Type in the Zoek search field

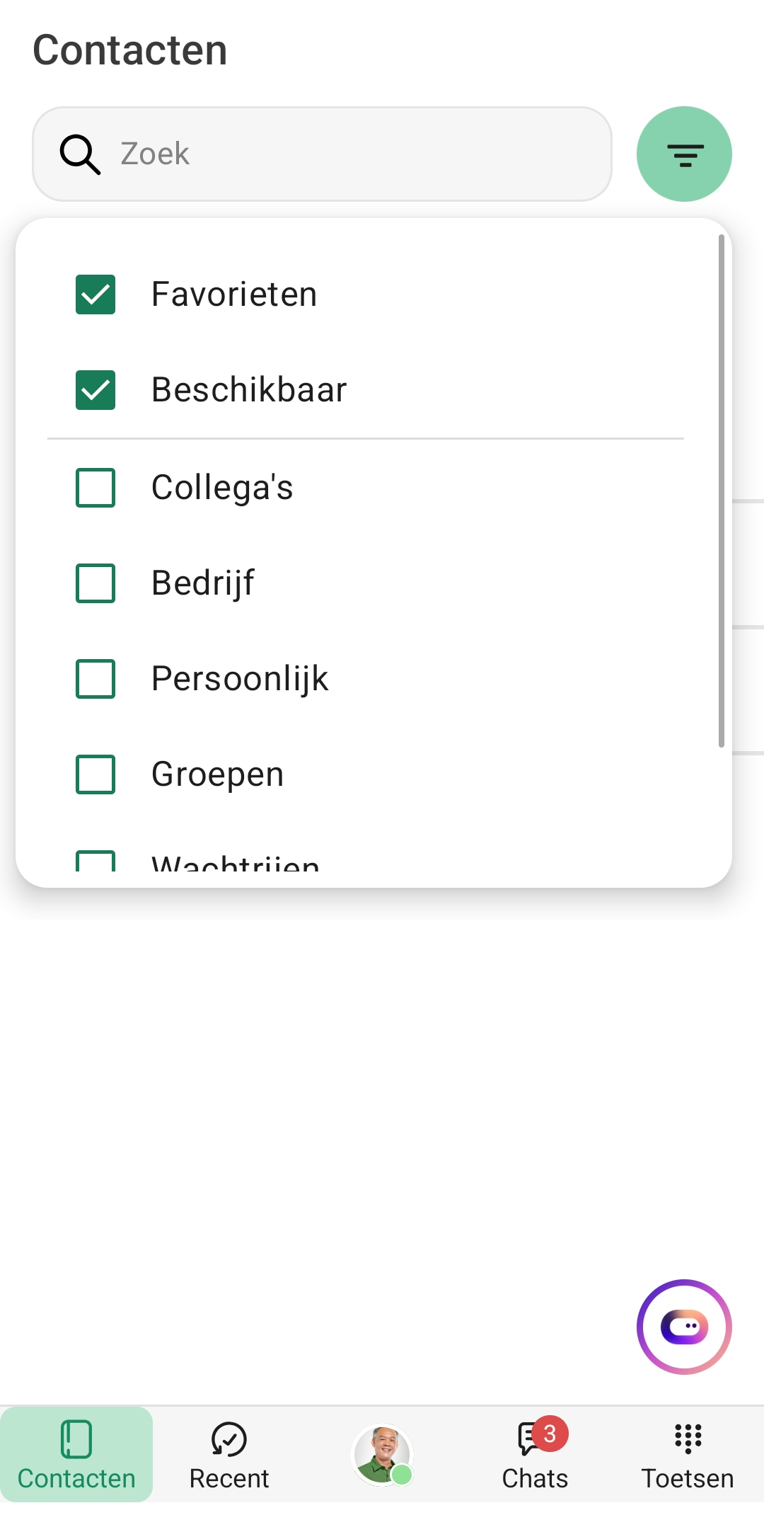354,154
